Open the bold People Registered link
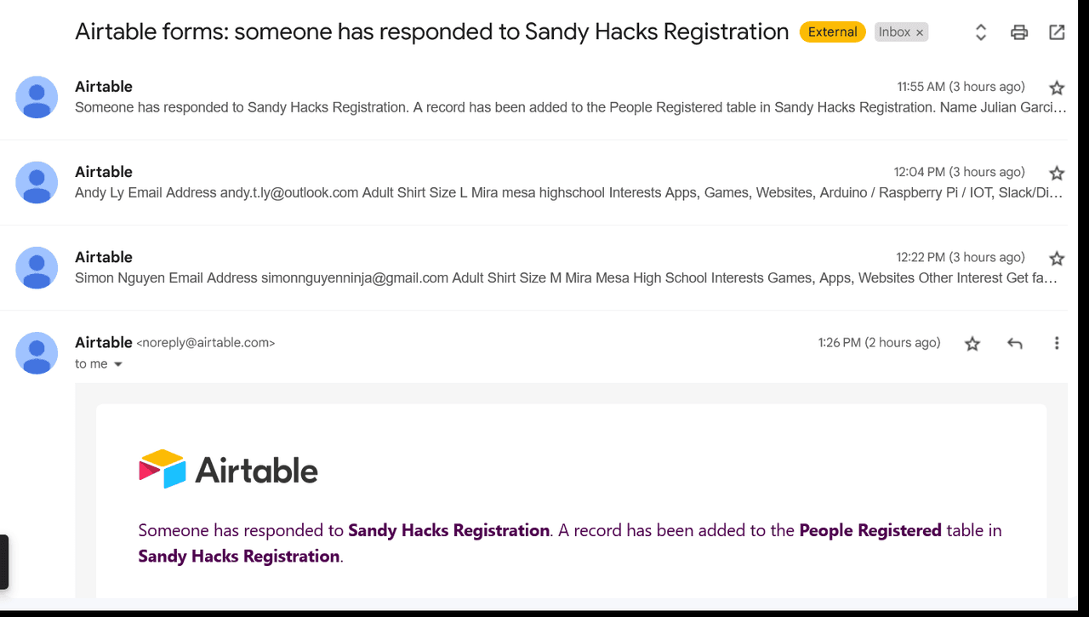This screenshot has height=617, width=1089. (869, 530)
